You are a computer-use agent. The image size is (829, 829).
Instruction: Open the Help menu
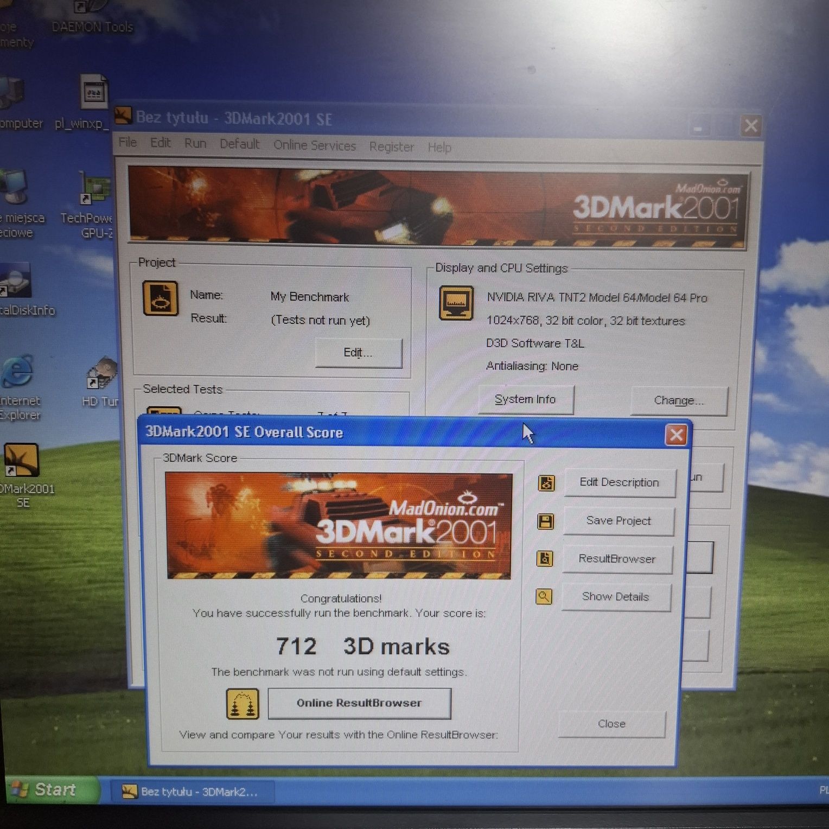[x=439, y=148]
